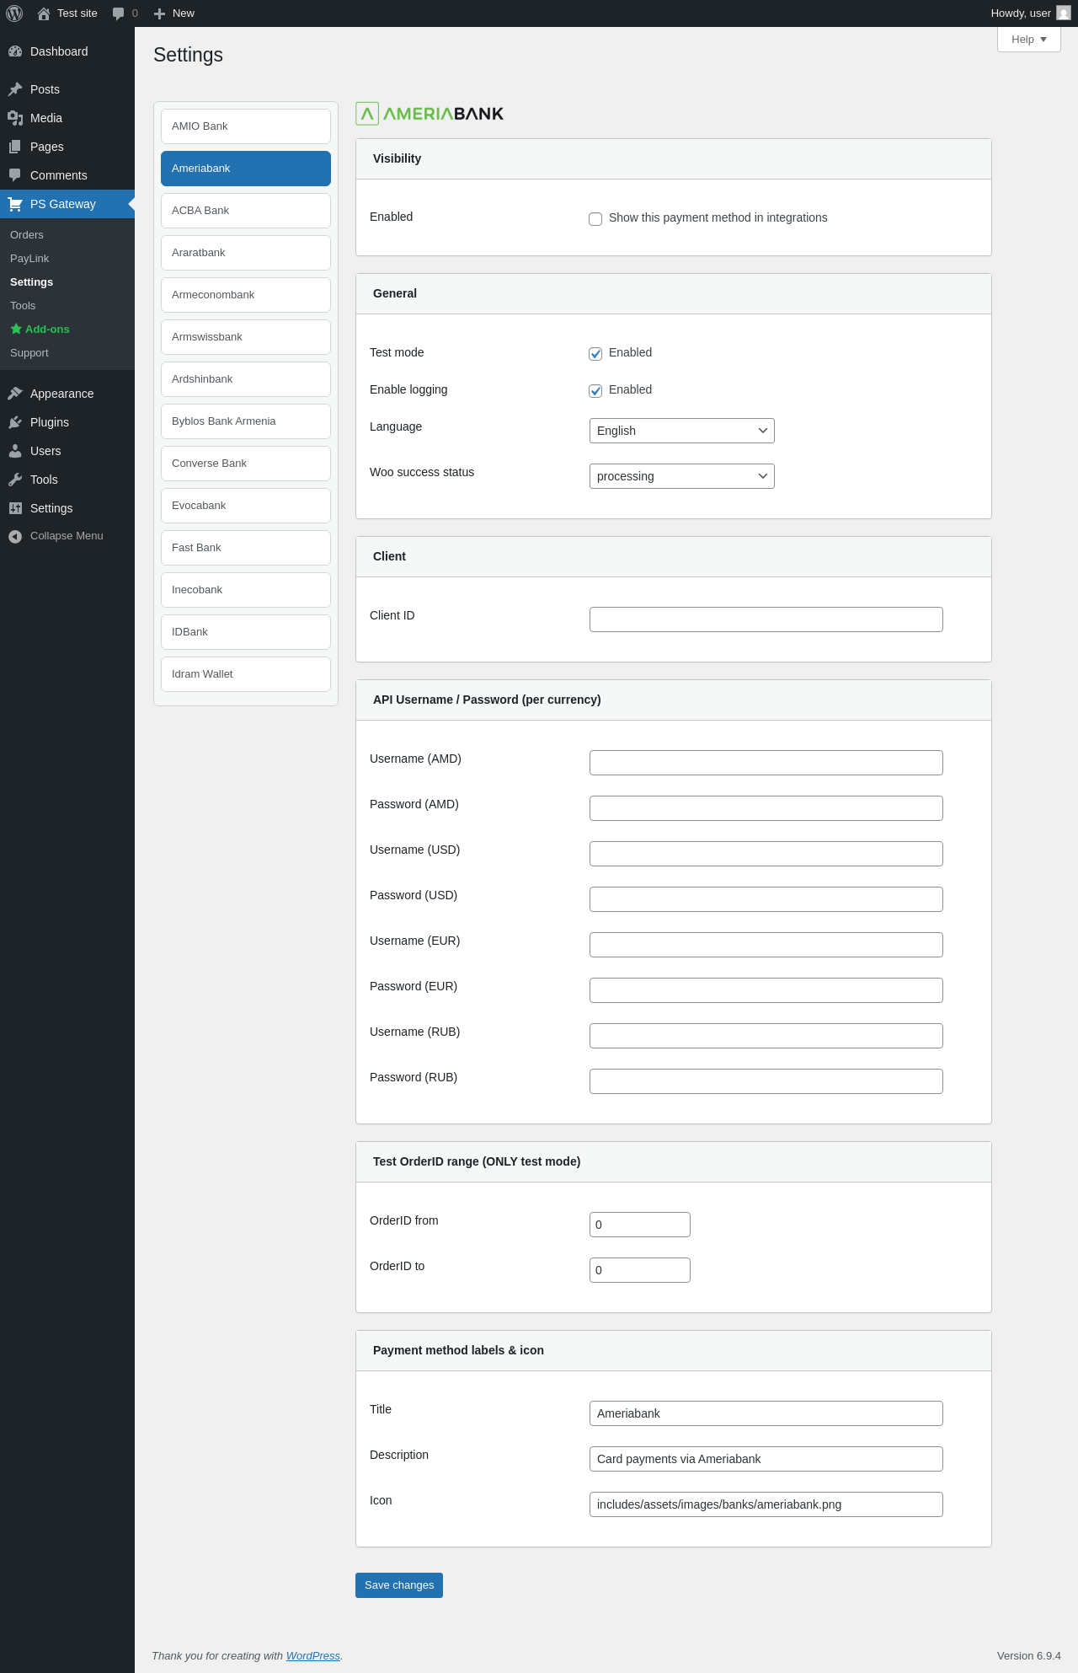Expand the Help panel
The width and height of the screenshot is (1078, 1673).
1028,40
